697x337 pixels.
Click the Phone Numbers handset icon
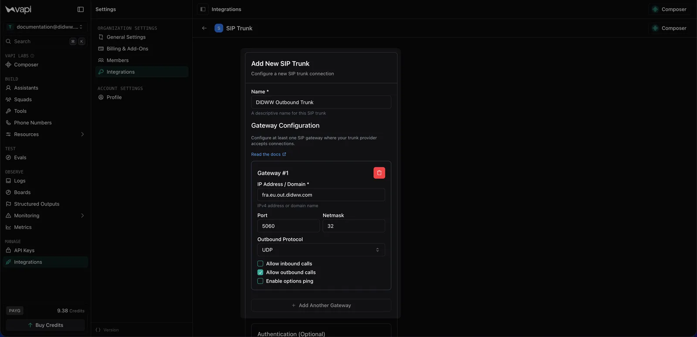(x=8, y=123)
